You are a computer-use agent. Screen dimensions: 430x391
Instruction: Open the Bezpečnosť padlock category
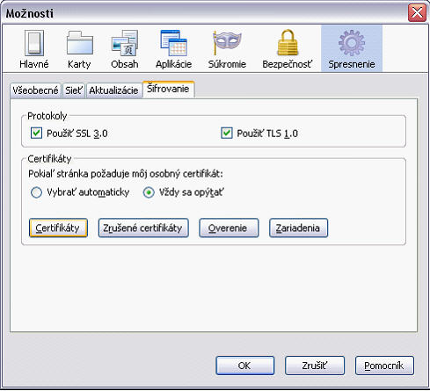point(288,49)
